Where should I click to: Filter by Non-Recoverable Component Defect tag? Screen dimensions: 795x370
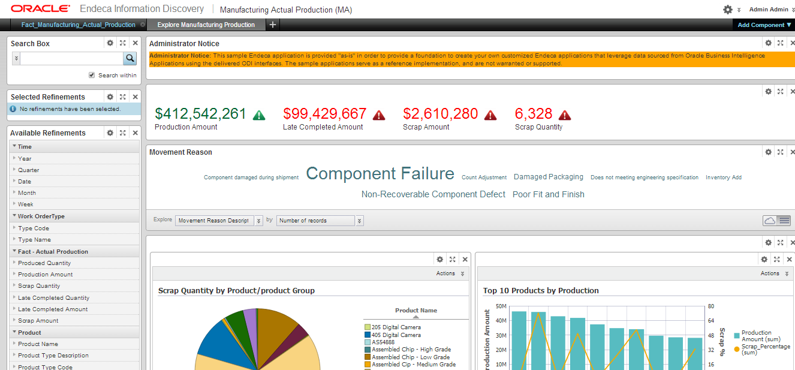(433, 194)
